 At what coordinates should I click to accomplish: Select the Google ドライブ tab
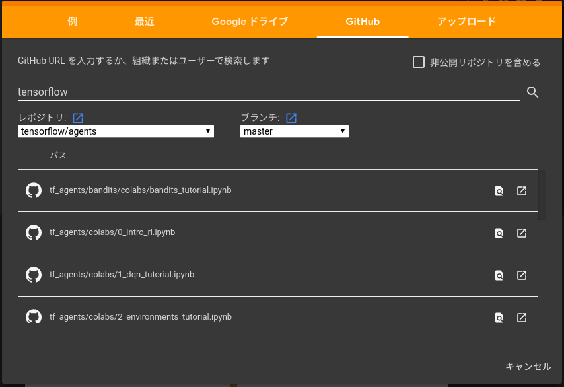click(x=250, y=22)
